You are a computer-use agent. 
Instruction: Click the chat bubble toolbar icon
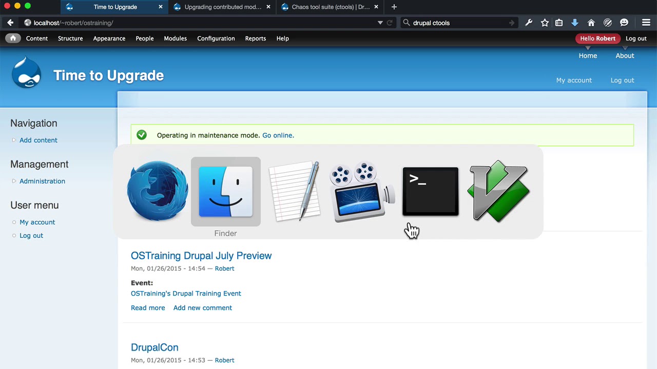[624, 23]
